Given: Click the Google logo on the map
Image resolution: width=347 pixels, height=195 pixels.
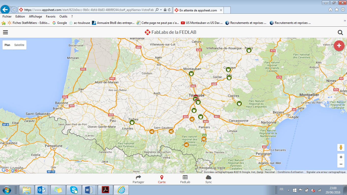Looking at the screenshot, I should click(9, 170).
